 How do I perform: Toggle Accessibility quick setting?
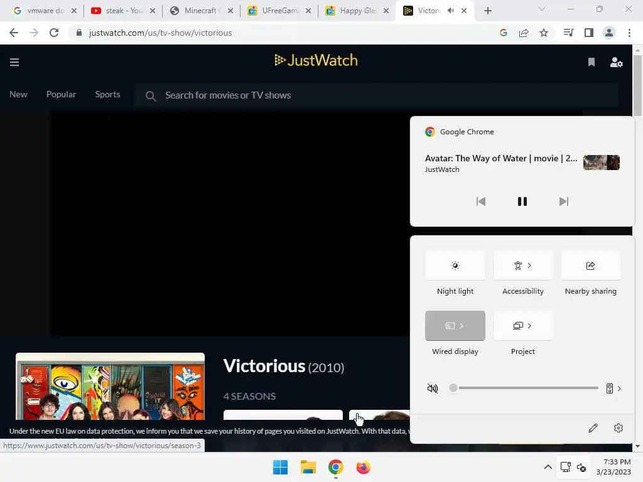[x=517, y=265]
